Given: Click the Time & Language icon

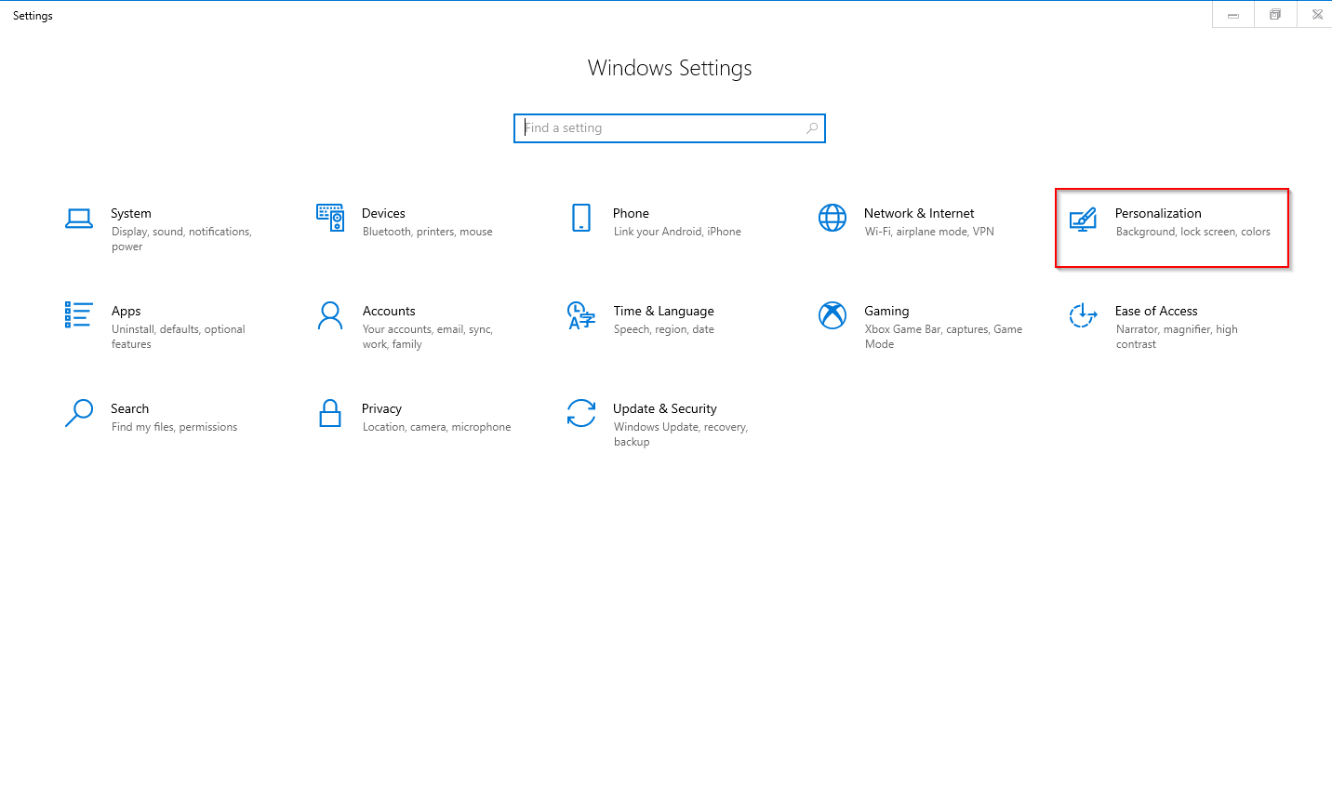Looking at the screenshot, I should pos(581,315).
